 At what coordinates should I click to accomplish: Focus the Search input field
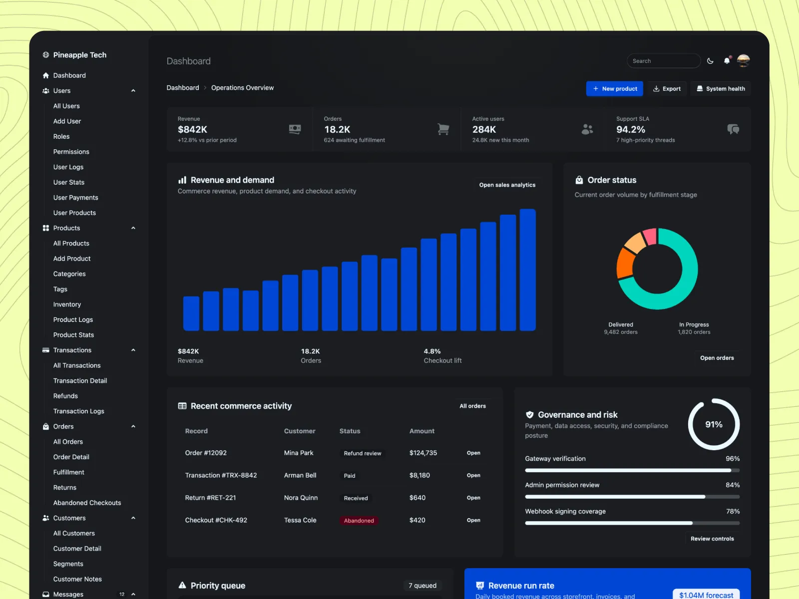pos(664,61)
